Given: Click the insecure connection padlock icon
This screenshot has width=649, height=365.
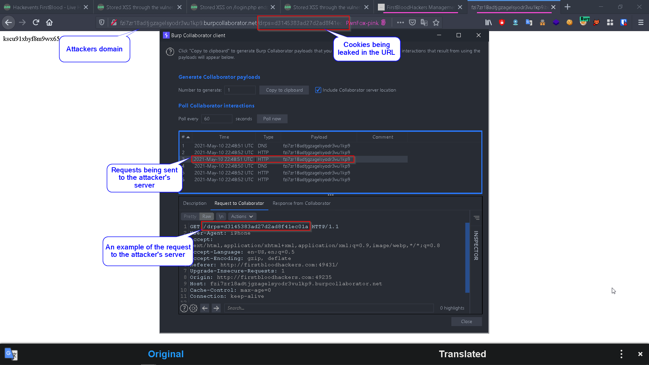Looking at the screenshot, I should (114, 23).
